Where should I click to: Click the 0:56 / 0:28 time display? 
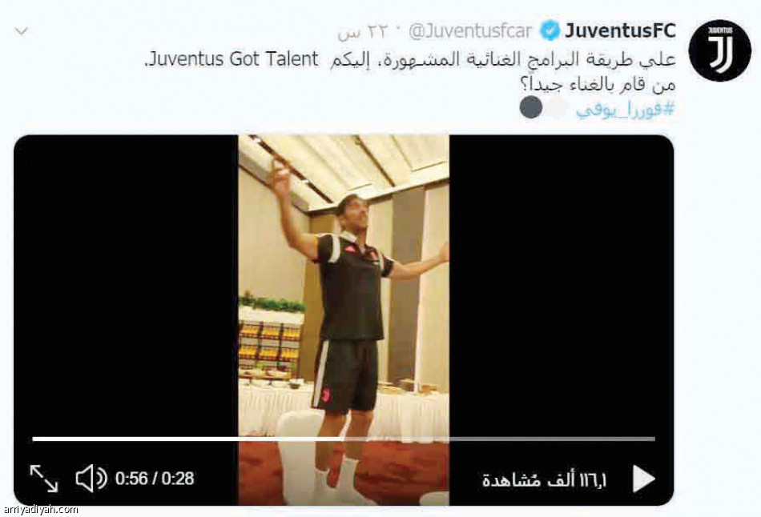[155, 479]
